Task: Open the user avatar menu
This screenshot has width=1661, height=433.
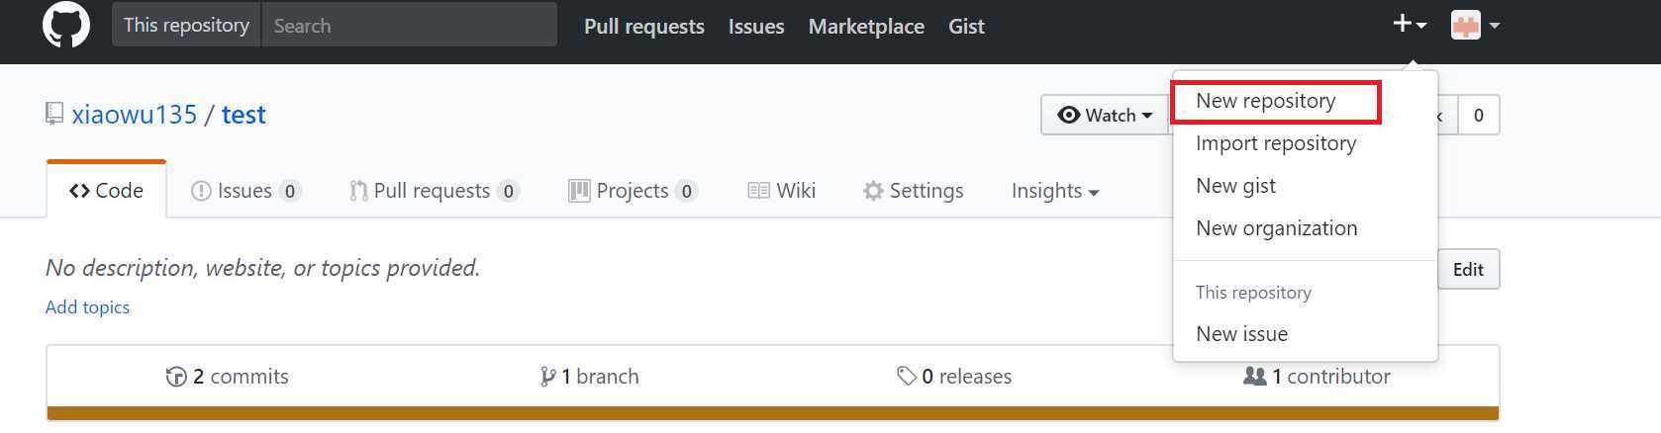Action: [1475, 26]
